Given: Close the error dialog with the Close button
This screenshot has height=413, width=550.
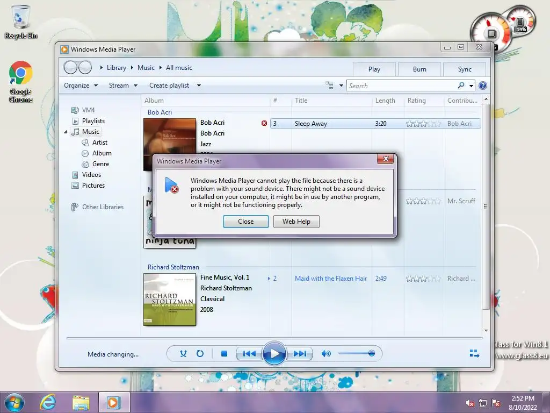Looking at the screenshot, I should pyautogui.click(x=246, y=222).
